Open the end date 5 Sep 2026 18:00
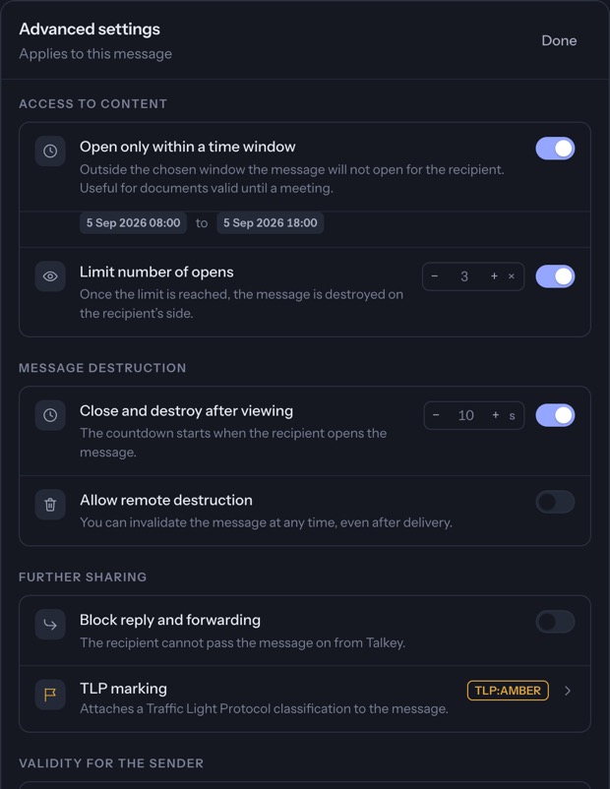The width and height of the screenshot is (610, 789). [271, 223]
